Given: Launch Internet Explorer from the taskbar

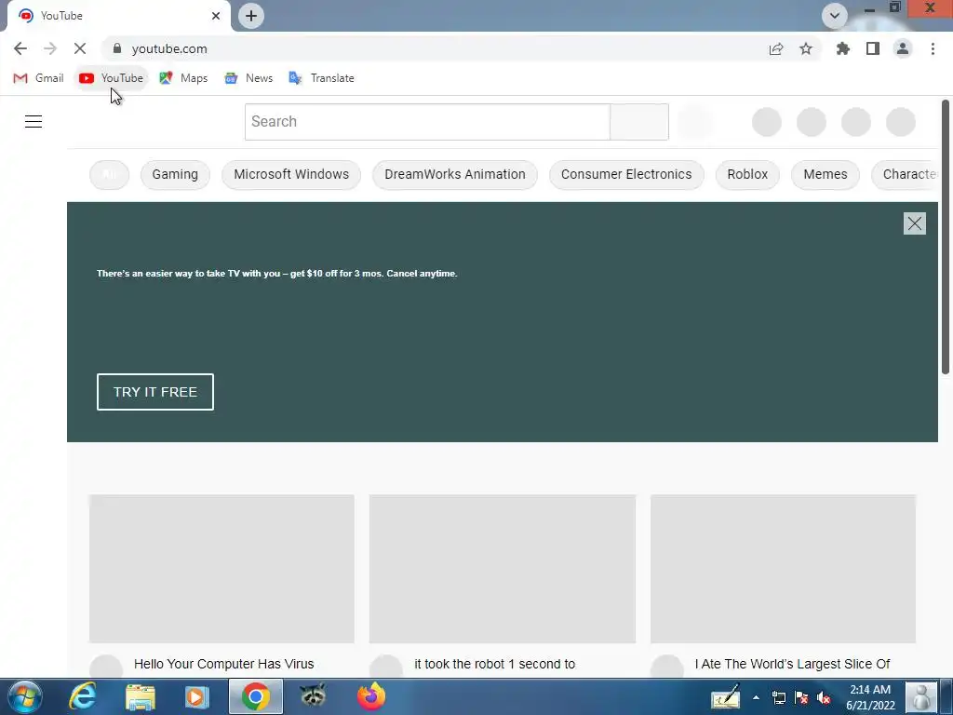Looking at the screenshot, I should 82,696.
